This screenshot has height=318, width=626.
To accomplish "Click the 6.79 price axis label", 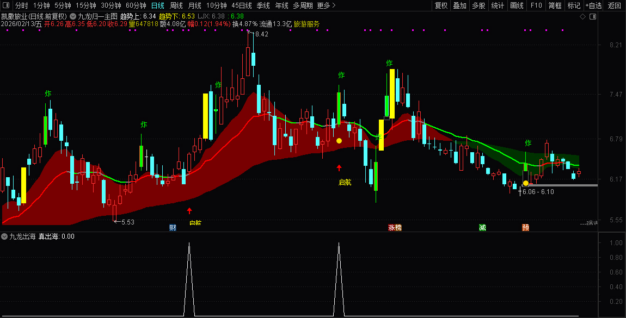I will click(616, 139).
